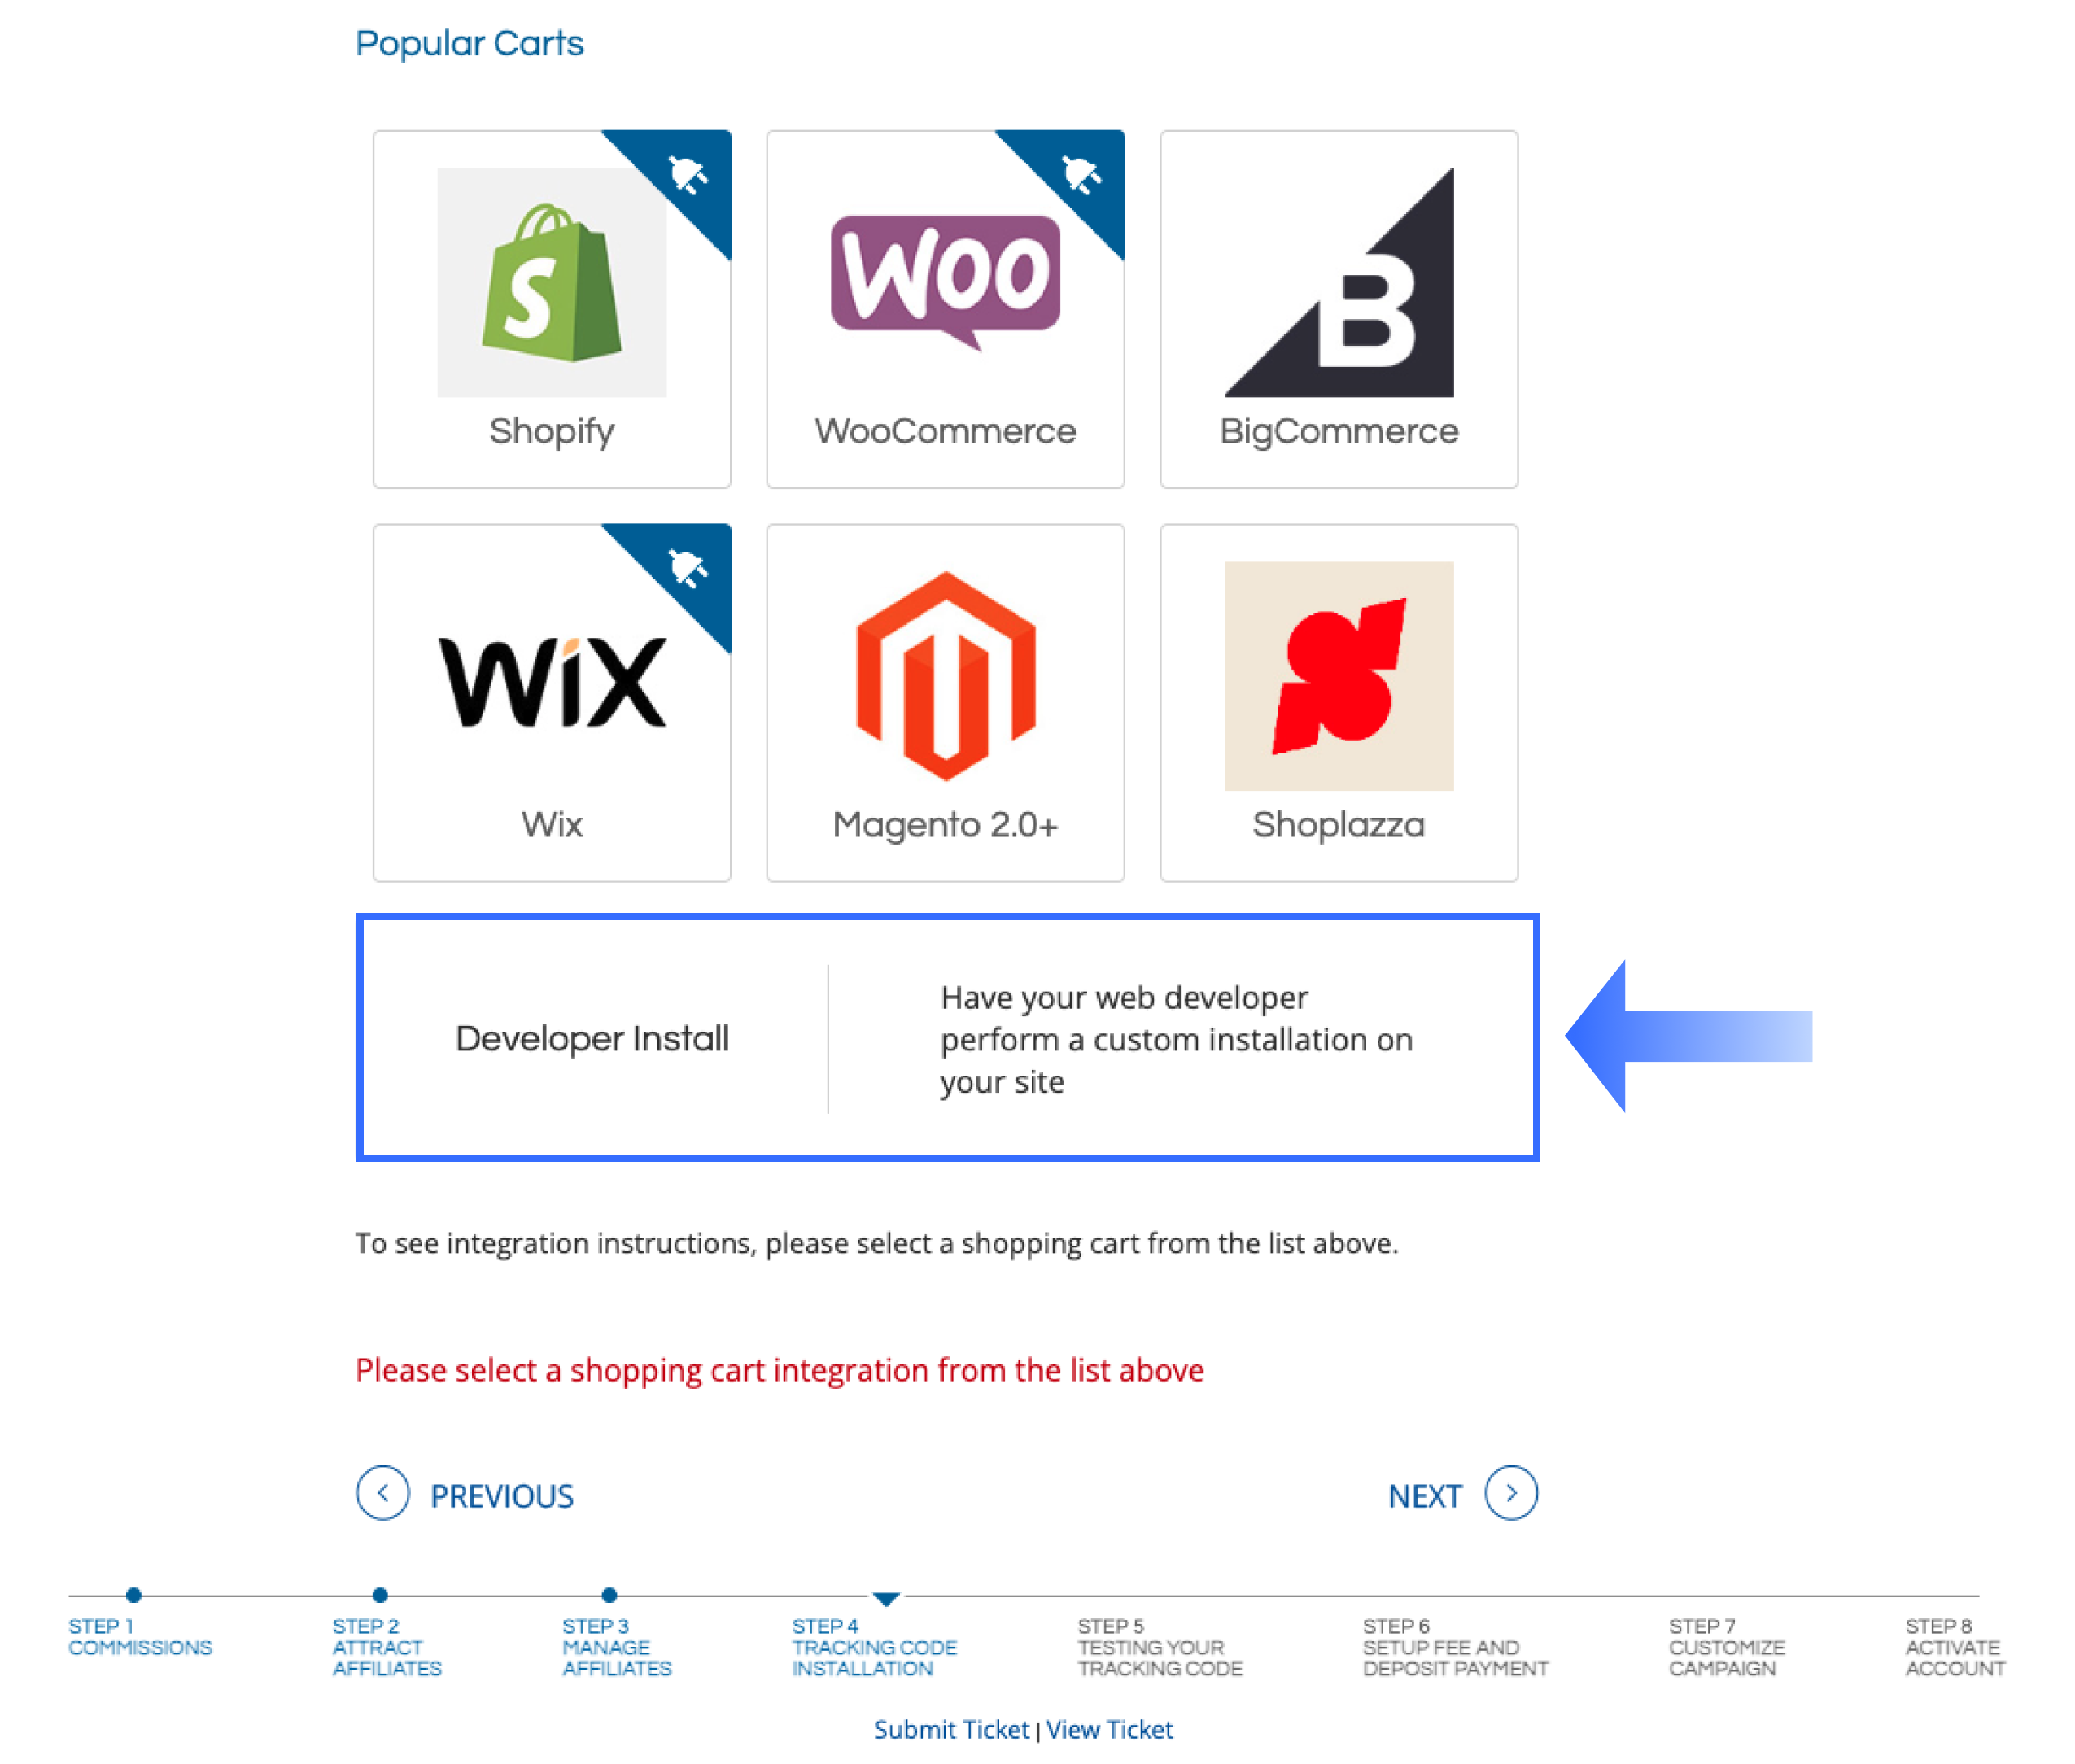Choose the Magento 2.0+ logo
Viewport: 2075px width, 1764px height.
click(945, 676)
